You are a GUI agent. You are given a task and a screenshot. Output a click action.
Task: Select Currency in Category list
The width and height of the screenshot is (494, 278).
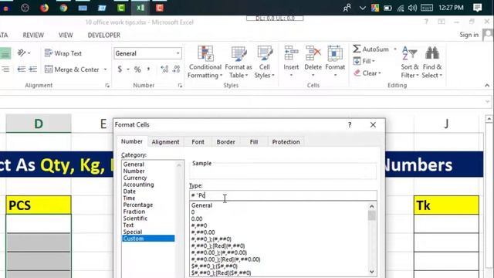(135, 178)
